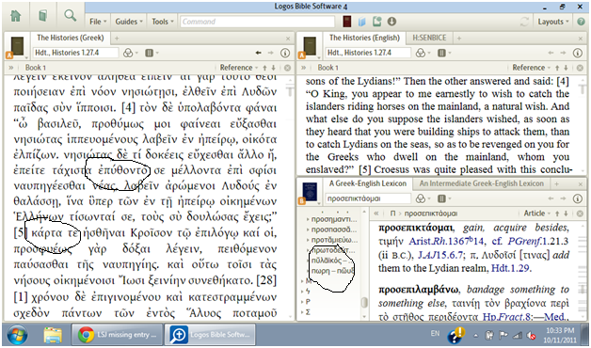Open the Layouts dropdown
The height and width of the screenshot is (348, 591).
[x=553, y=22]
